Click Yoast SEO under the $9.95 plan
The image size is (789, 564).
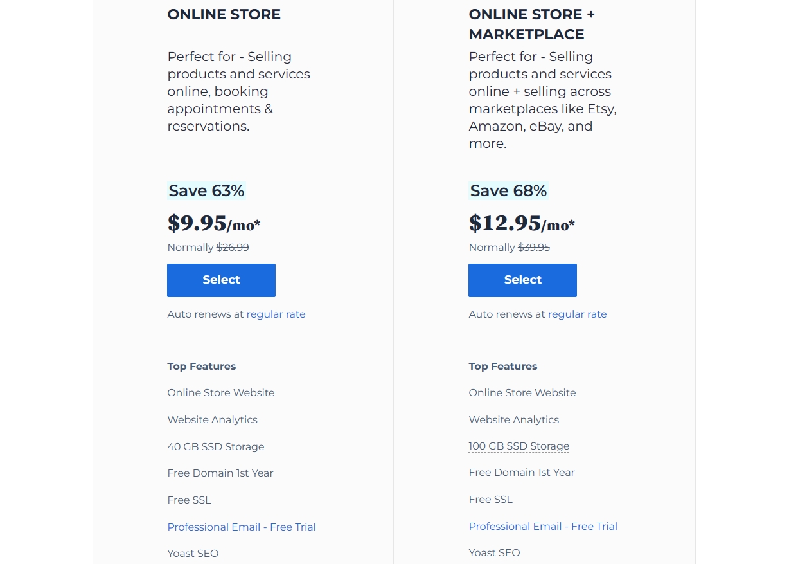[193, 553]
